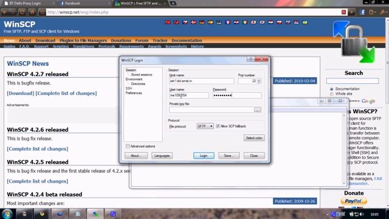Open the F.A.Q. link
The height and width of the screenshot is (219, 389).
(x=24, y=46)
